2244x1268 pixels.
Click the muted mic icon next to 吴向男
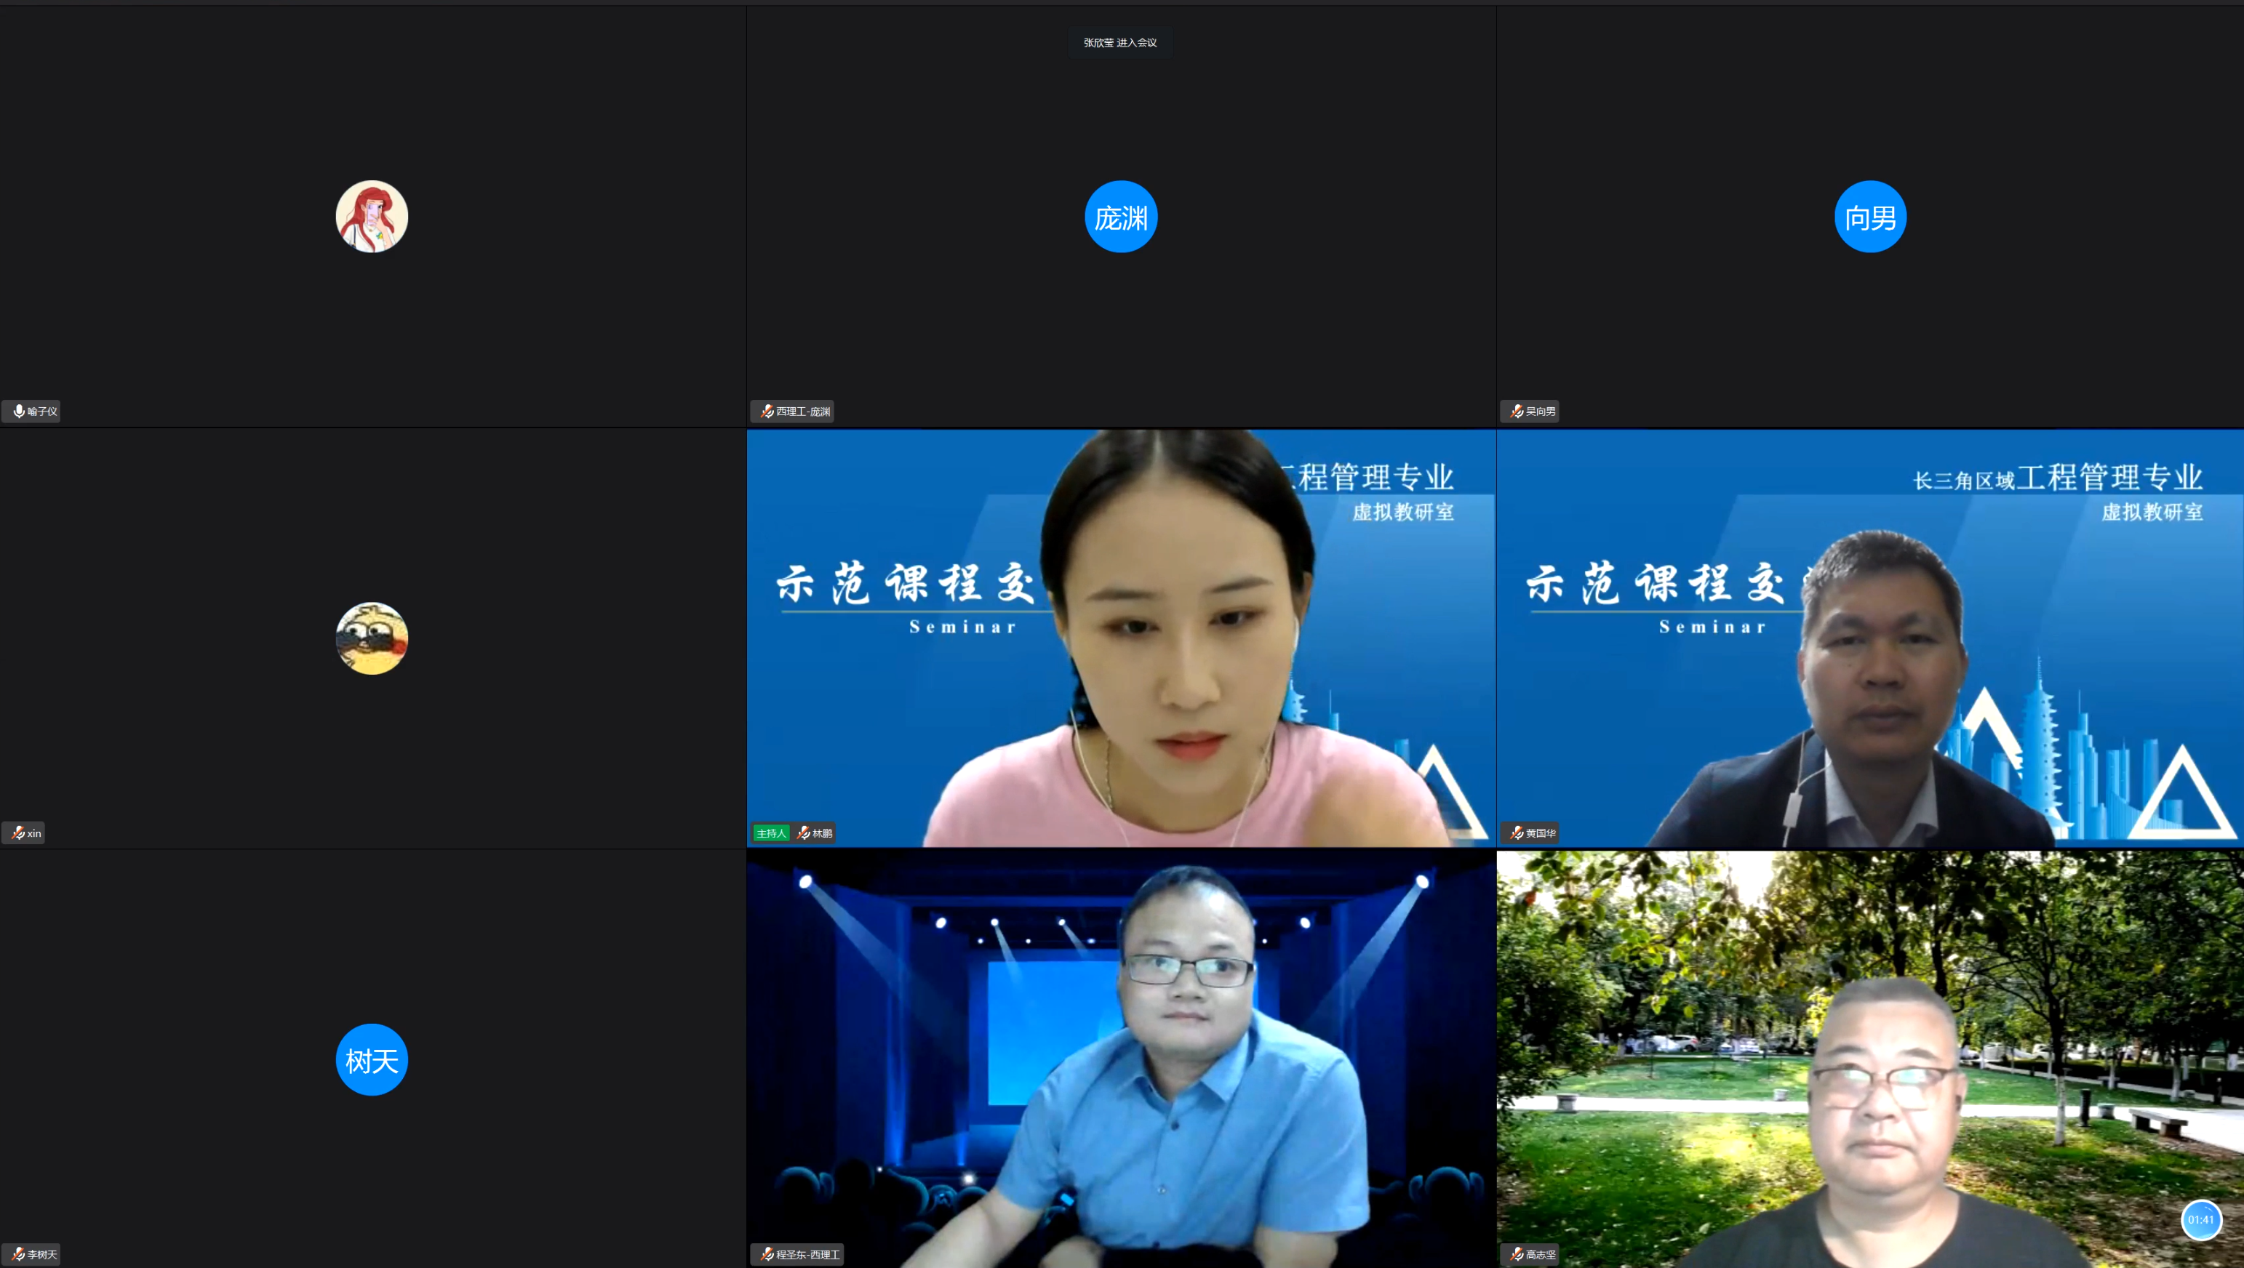[x=1517, y=411]
